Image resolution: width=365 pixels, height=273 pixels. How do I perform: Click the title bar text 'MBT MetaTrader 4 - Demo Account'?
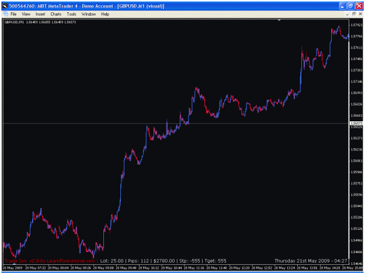(x=75, y=6)
